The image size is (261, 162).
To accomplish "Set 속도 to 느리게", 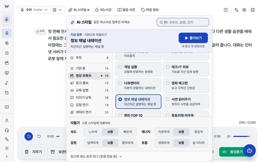I will 93,132.
